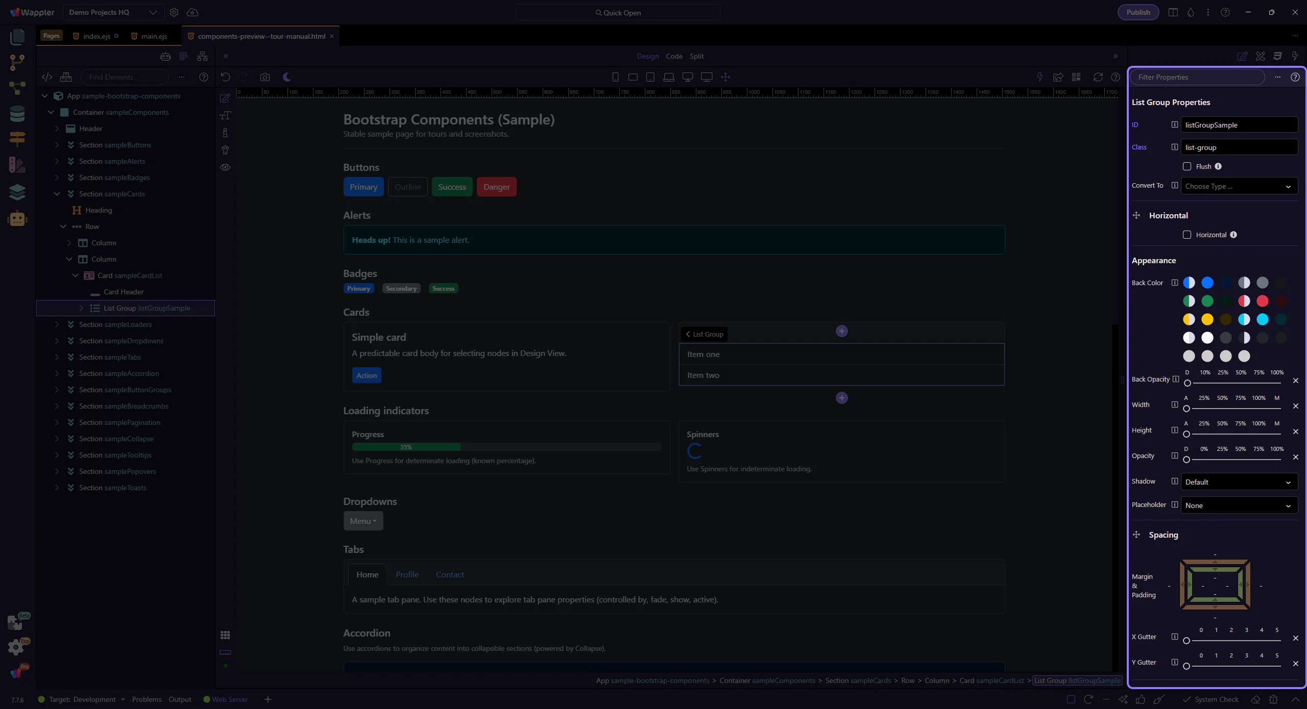Click the Filter Properties input field

pos(1197,77)
